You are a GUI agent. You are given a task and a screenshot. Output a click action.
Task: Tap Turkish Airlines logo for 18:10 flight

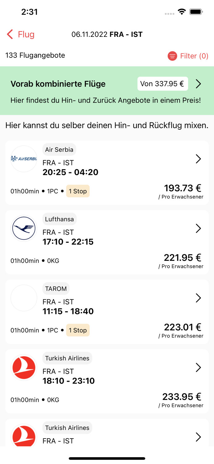click(x=24, y=367)
